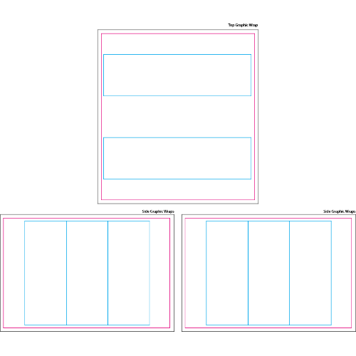Click blank strip below lower blue rectangle in Top Wrap
Image resolution: width=356 pixels, height=356 pixels.
click(x=178, y=189)
